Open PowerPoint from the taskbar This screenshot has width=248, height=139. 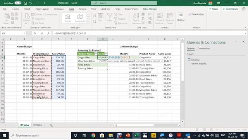[128, 136]
